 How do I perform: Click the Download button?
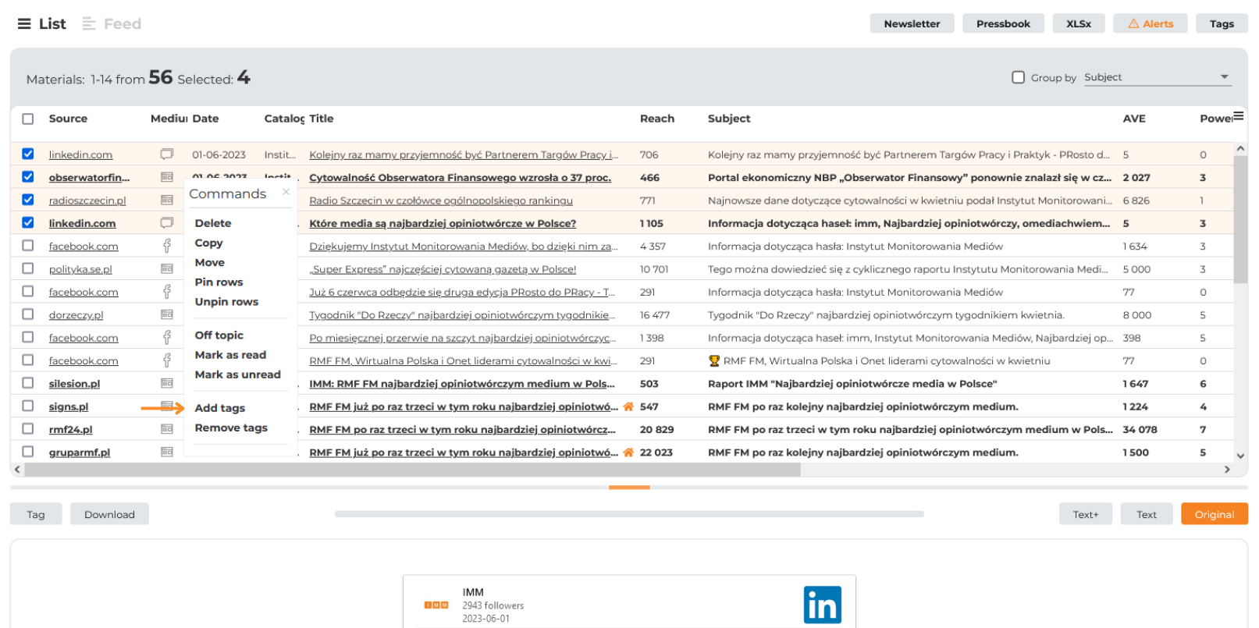click(109, 514)
